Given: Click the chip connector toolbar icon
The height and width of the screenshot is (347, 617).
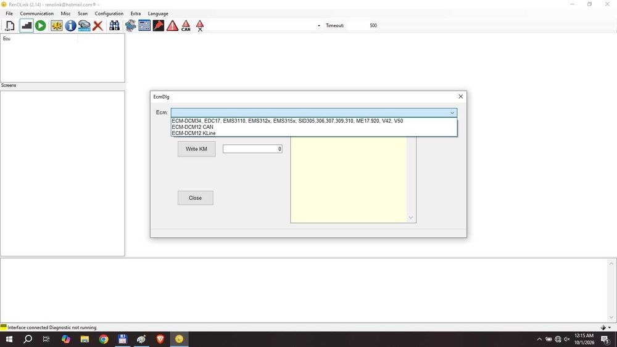Looking at the screenshot, I should [x=131, y=26].
